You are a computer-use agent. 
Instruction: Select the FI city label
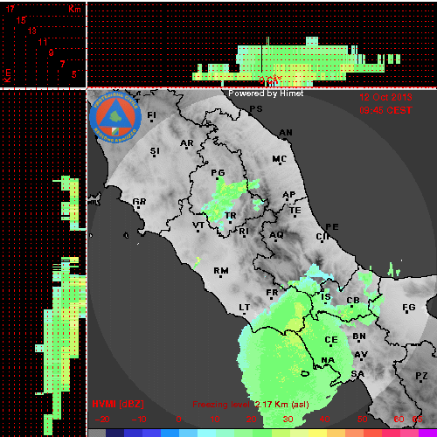pyautogui.click(x=152, y=114)
